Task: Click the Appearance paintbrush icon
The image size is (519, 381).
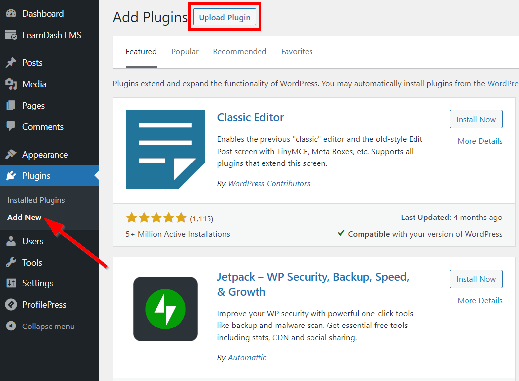Action: click(x=11, y=154)
